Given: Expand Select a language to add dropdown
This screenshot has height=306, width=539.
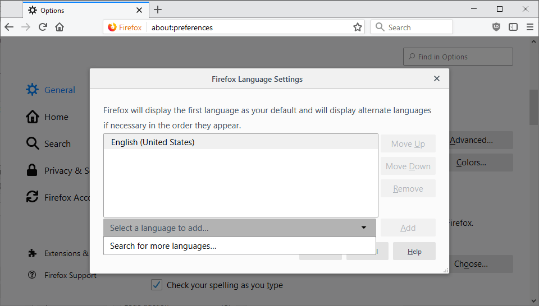Looking at the screenshot, I should tap(240, 228).
